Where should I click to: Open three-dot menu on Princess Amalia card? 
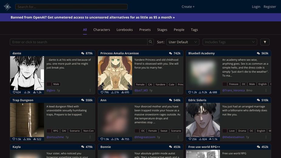178,90
